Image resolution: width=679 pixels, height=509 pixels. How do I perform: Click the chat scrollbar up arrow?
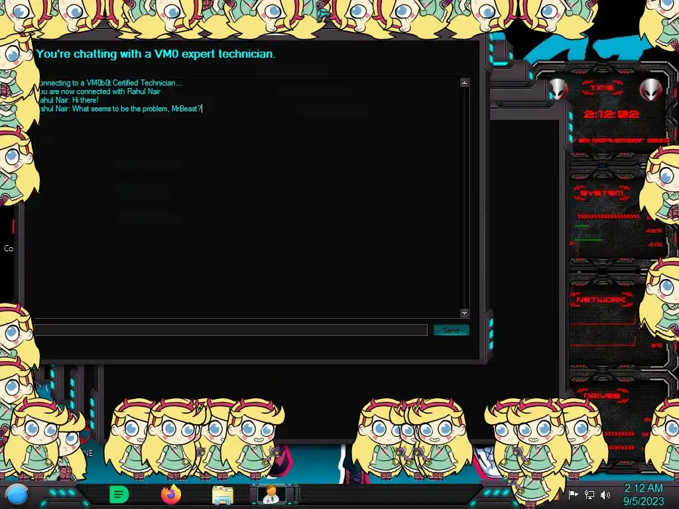[x=464, y=83]
